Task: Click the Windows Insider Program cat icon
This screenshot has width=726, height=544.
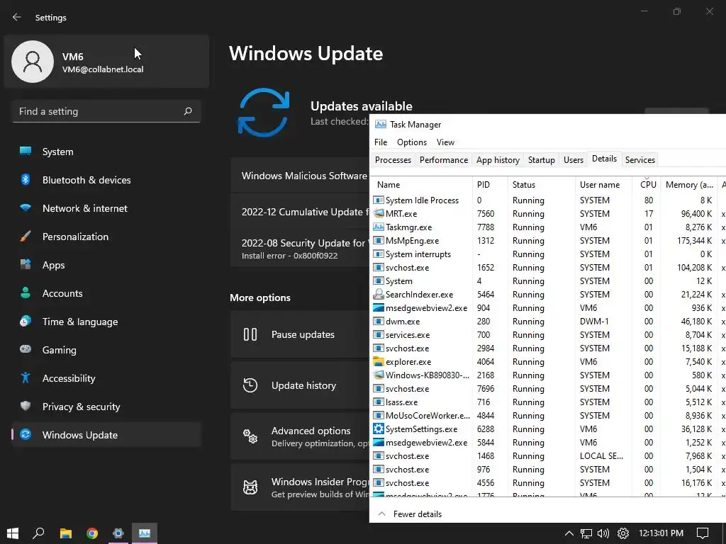Action: 250,487
